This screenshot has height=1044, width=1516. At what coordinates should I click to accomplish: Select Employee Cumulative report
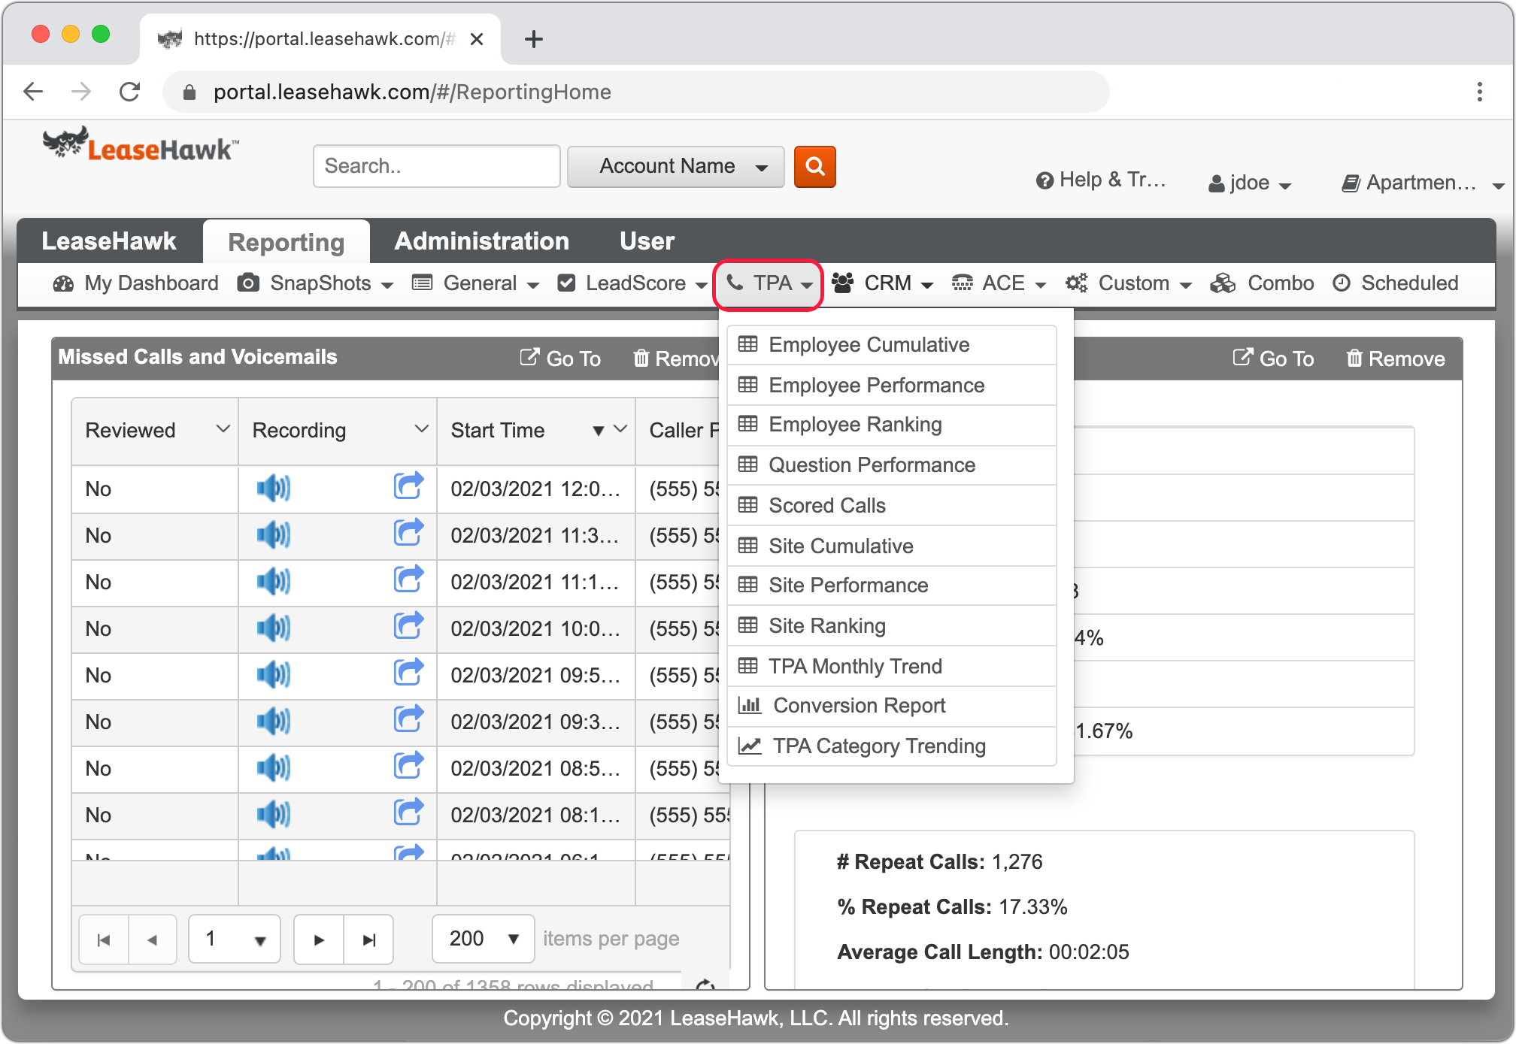(x=892, y=345)
